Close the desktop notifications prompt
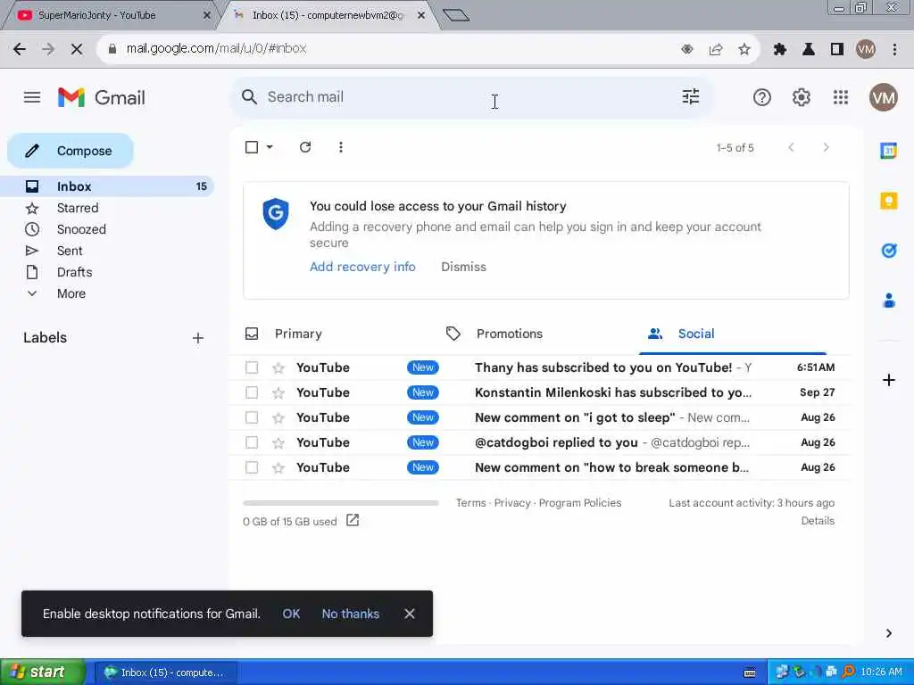 [409, 614]
